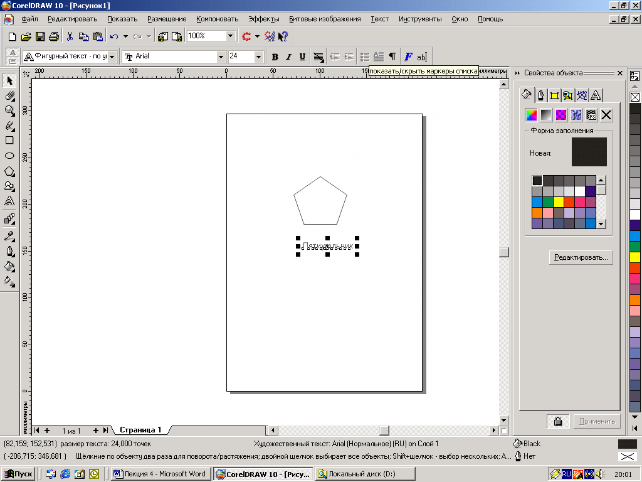Switch to the Text properties tab
642x482 pixels.
pyautogui.click(x=596, y=95)
